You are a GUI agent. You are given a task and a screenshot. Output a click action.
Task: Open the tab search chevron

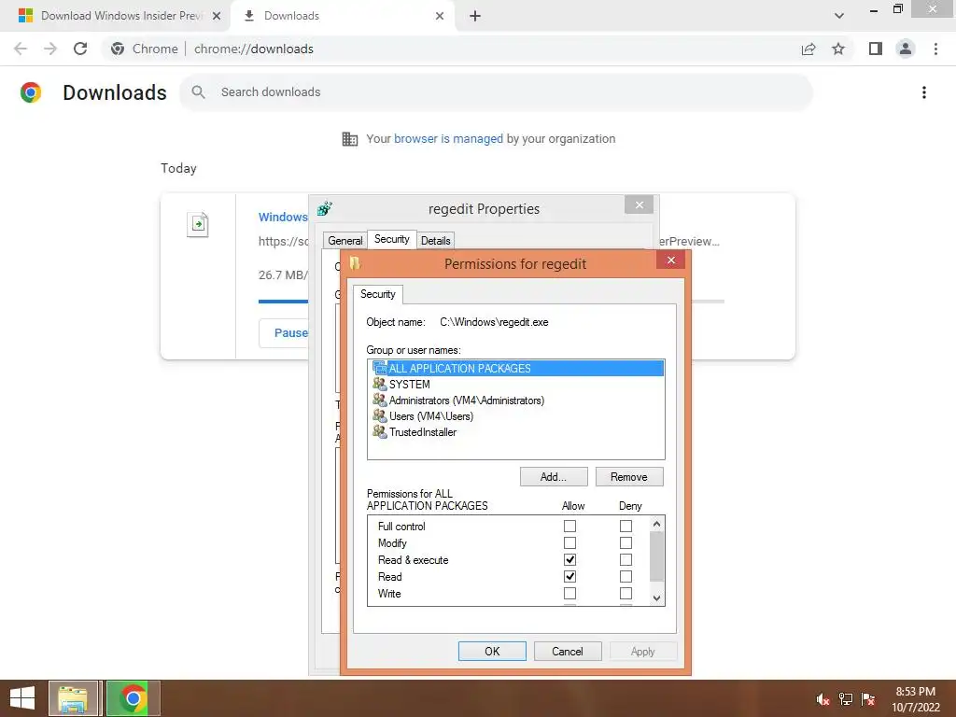click(x=839, y=16)
